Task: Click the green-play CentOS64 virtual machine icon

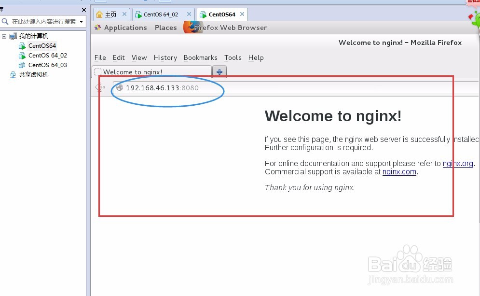Action: pos(22,46)
